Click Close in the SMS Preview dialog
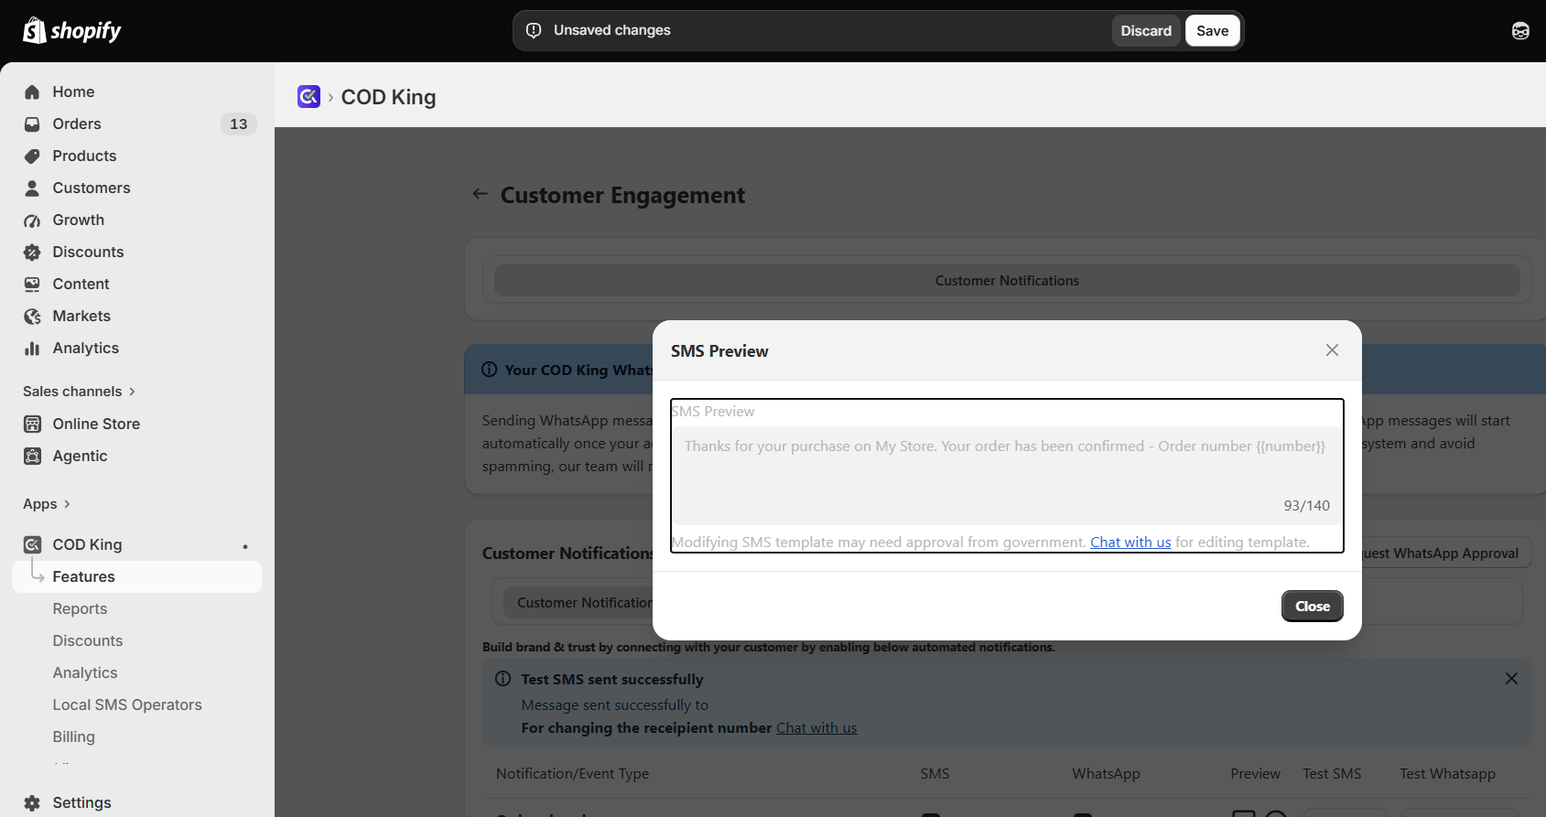The width and height of the screenshot is (1546, 817). coord(1313,606)
